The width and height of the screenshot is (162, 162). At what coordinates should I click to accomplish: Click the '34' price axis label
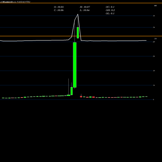154,27
